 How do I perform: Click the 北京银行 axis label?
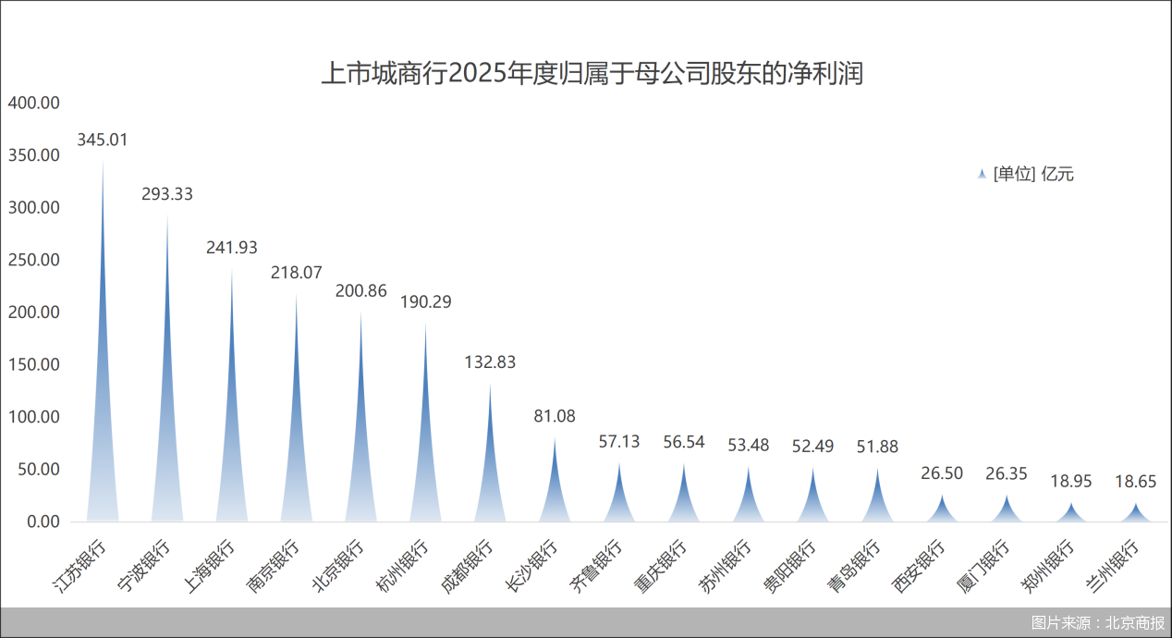pos(338,566)
